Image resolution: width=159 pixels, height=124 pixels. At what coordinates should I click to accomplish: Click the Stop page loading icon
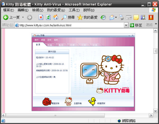41,17
